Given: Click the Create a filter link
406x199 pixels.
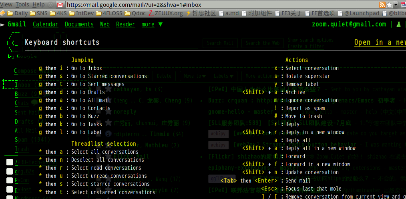Looking at the screenshot, I should (306, 46).
